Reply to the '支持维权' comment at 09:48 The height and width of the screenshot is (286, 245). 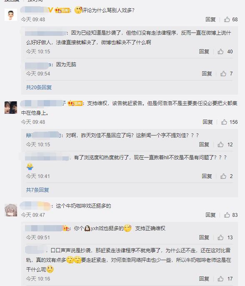click(x=207, y=122)
